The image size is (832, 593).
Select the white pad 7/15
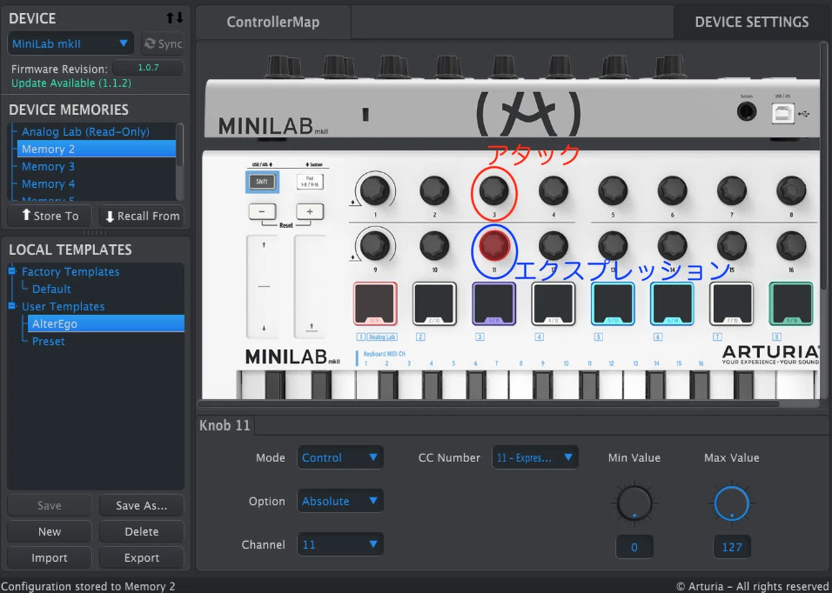[731, 303]
